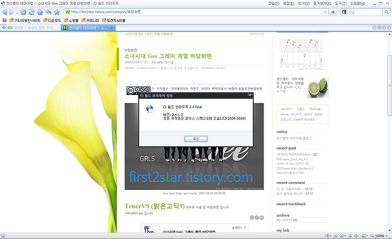Open recent post [무설치] TheWorld Brows...
The image size is (392, 239).
click(x=293, y=154)
